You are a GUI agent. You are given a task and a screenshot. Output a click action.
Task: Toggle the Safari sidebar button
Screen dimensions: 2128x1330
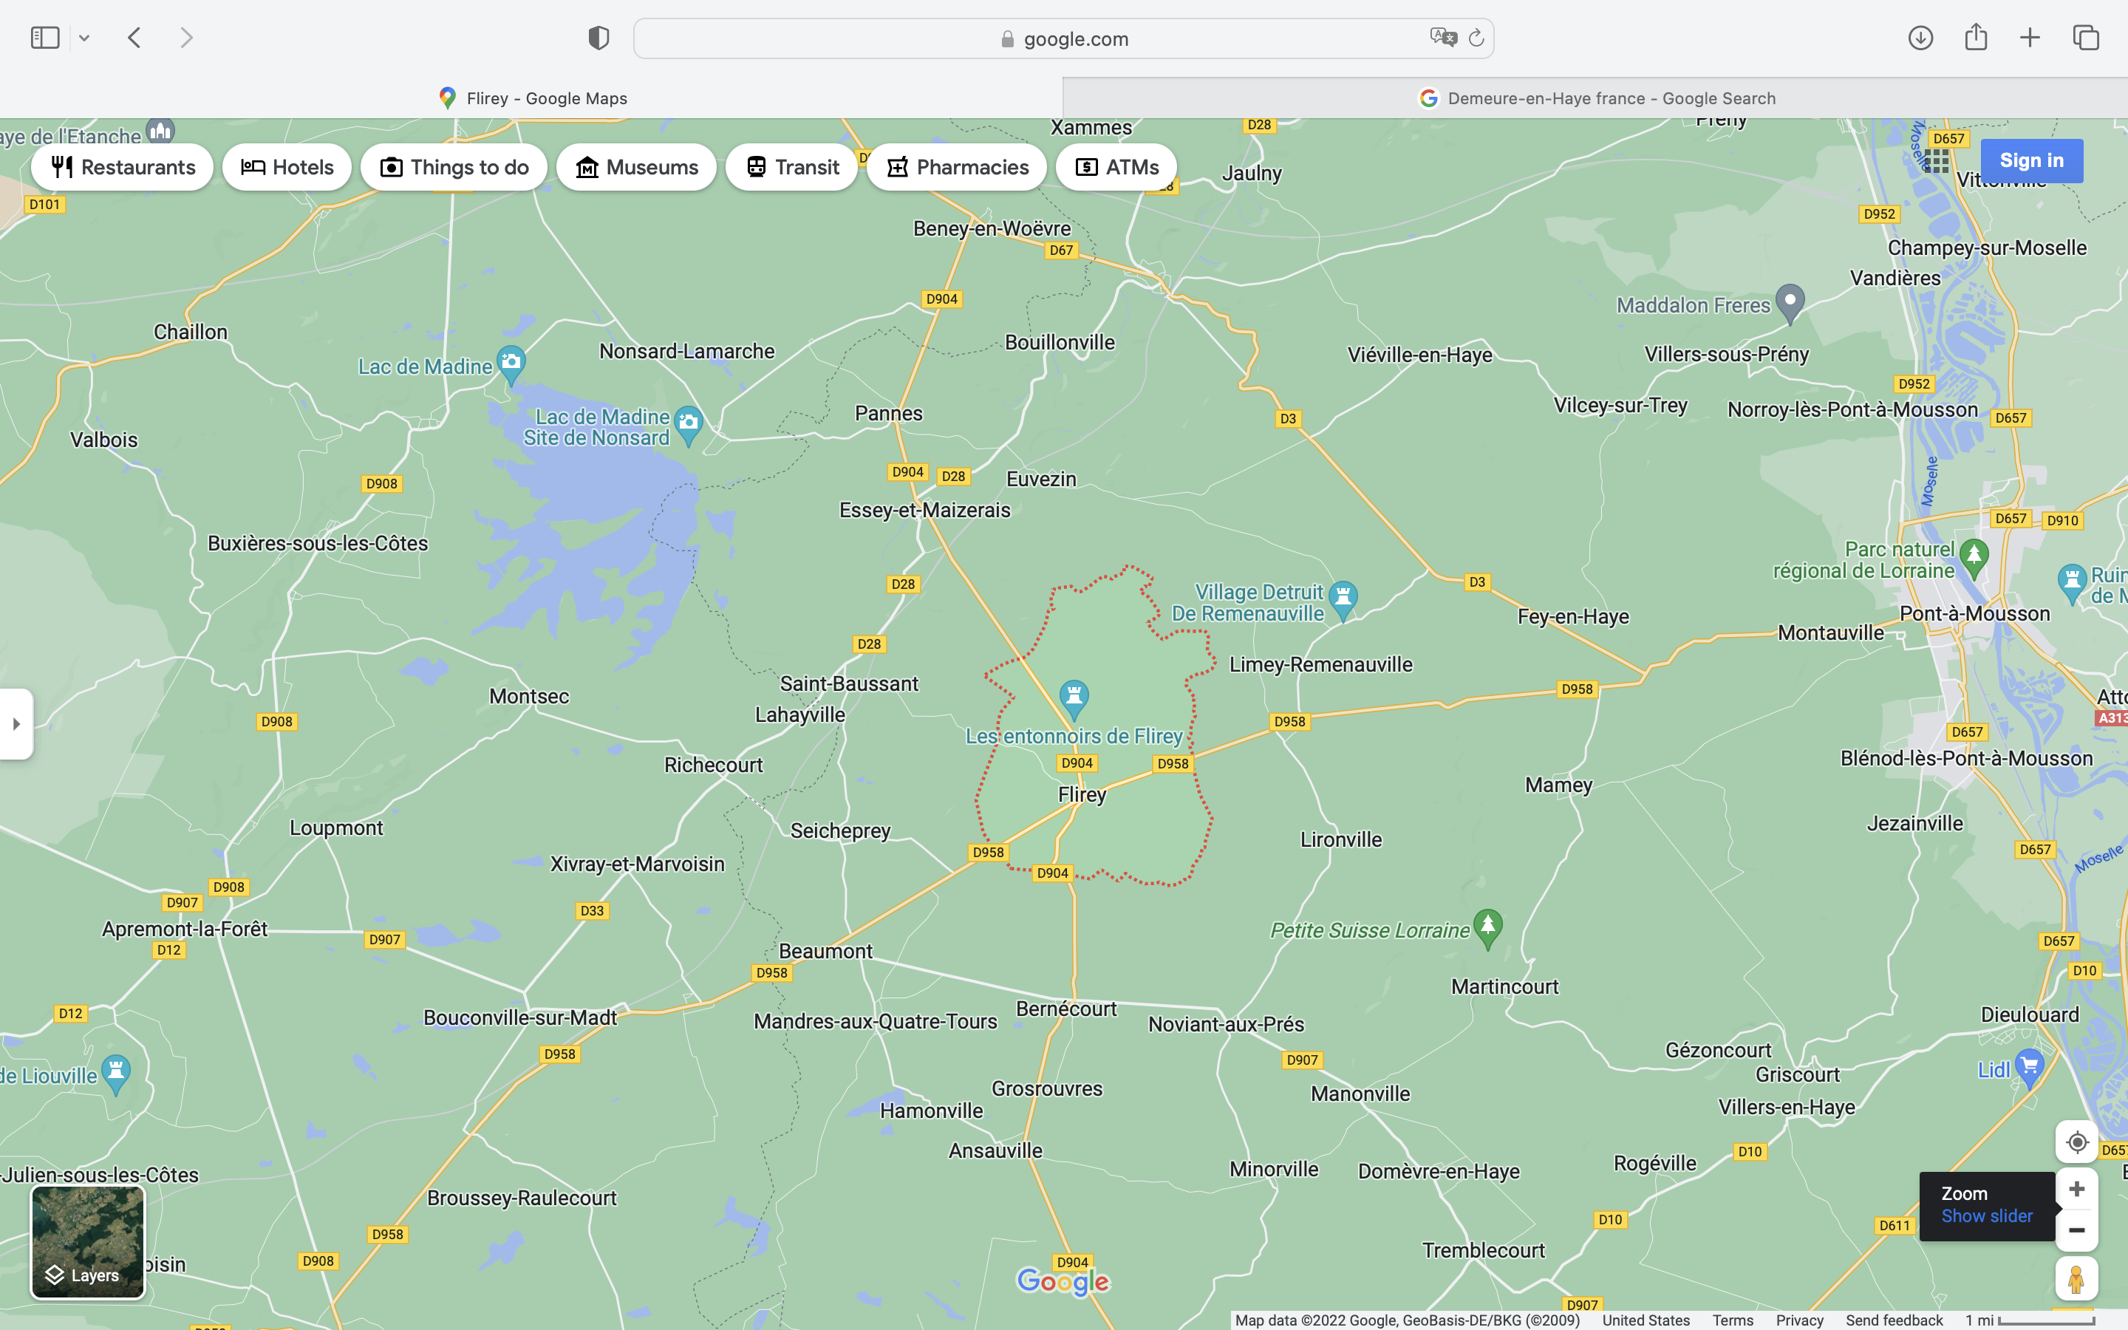[x=45, y=38]
